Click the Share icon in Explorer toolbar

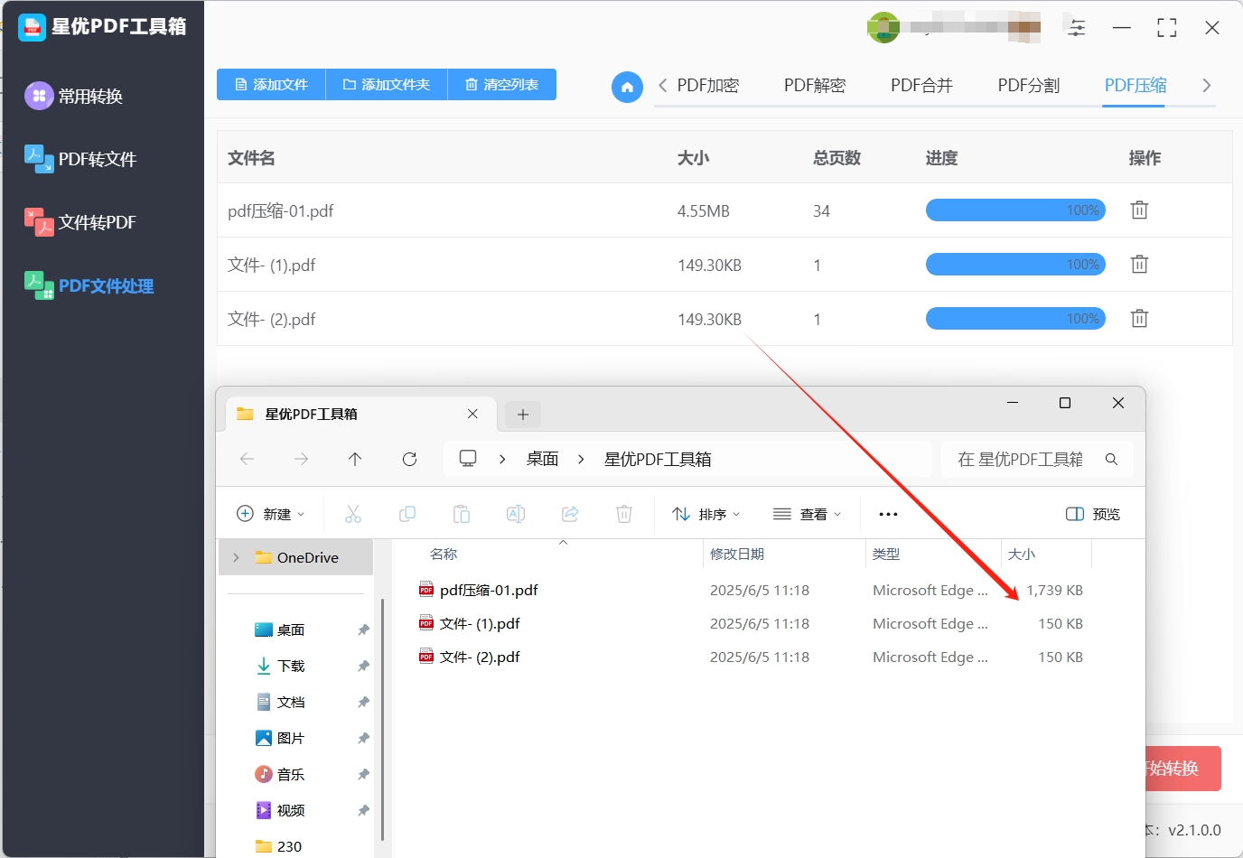pyautogui.click(x=570, y=514)
